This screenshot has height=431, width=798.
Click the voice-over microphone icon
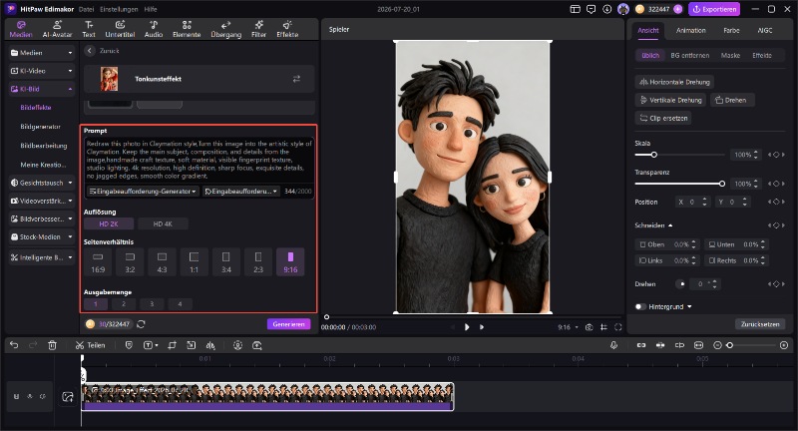613,345
